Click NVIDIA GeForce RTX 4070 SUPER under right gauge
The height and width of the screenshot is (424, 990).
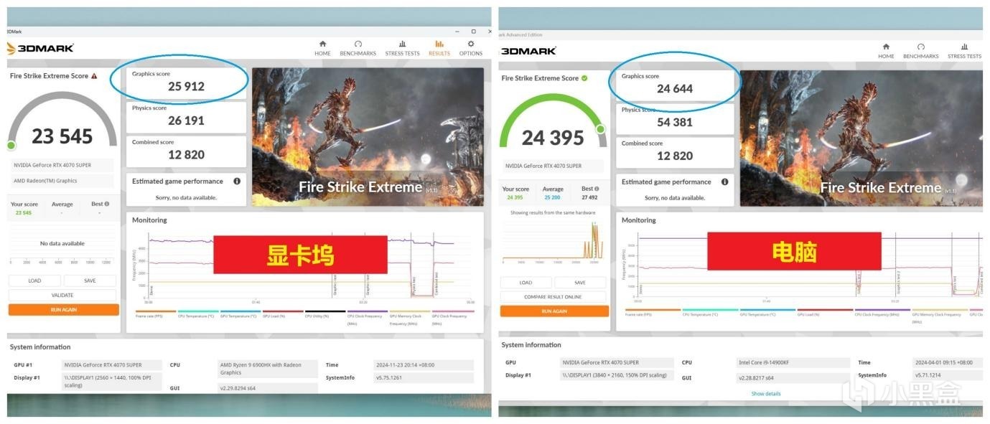[x=552, y=166]
